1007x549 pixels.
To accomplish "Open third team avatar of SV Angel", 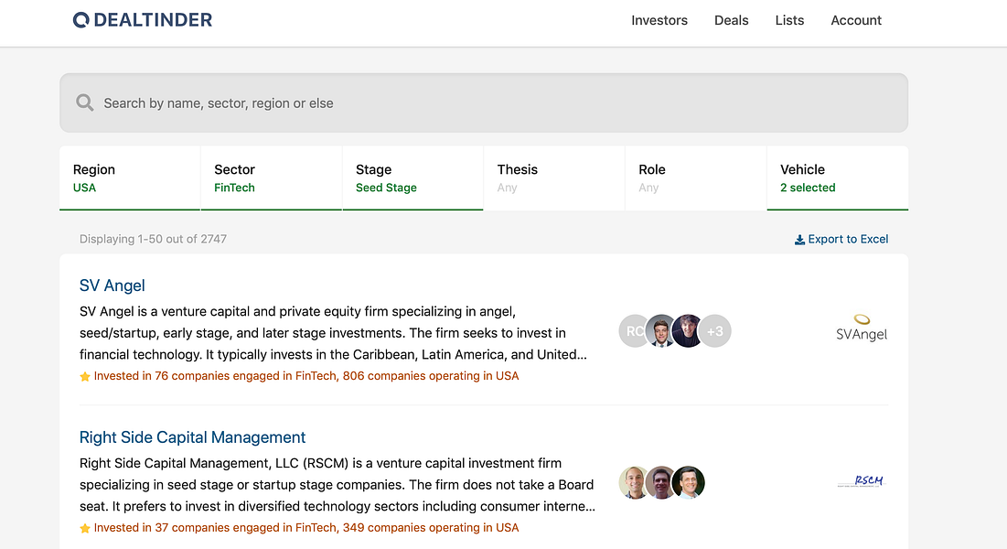I will [x=688, y=331].
